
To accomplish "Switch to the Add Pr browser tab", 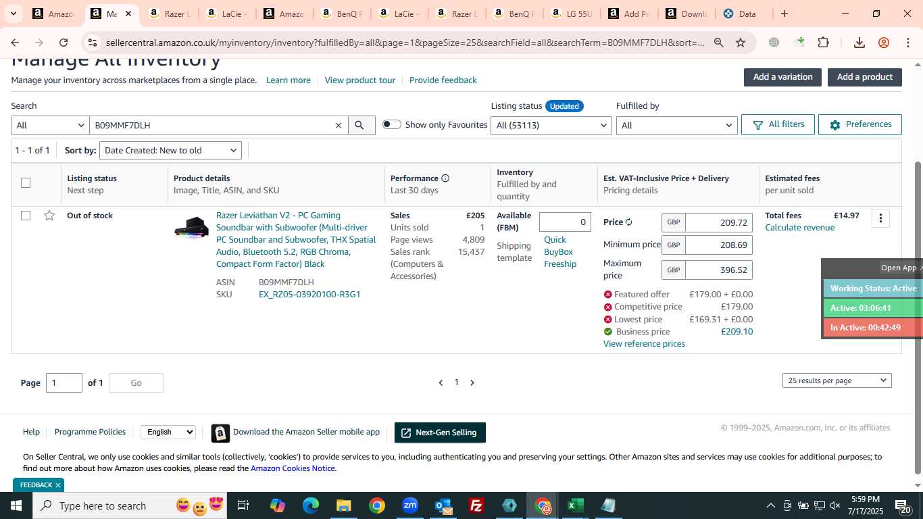I will point(628,14).
